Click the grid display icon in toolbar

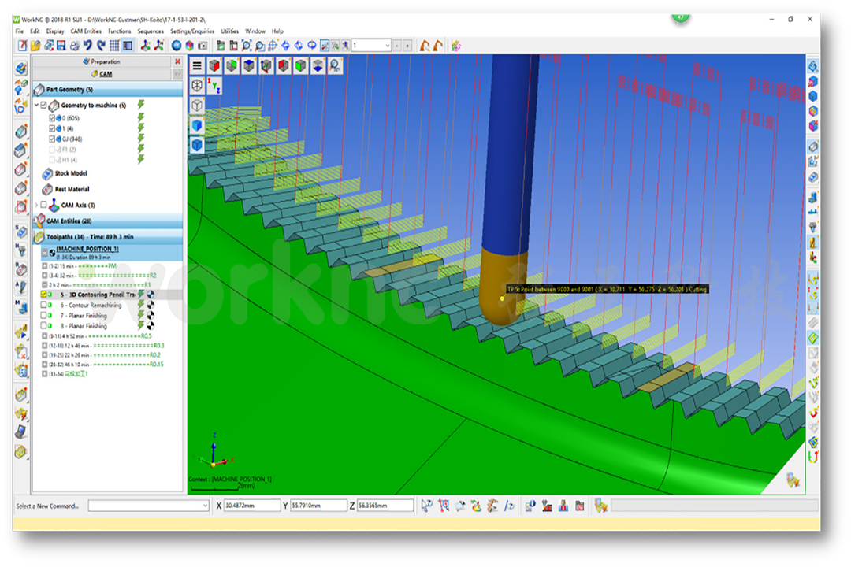point(114,46)
